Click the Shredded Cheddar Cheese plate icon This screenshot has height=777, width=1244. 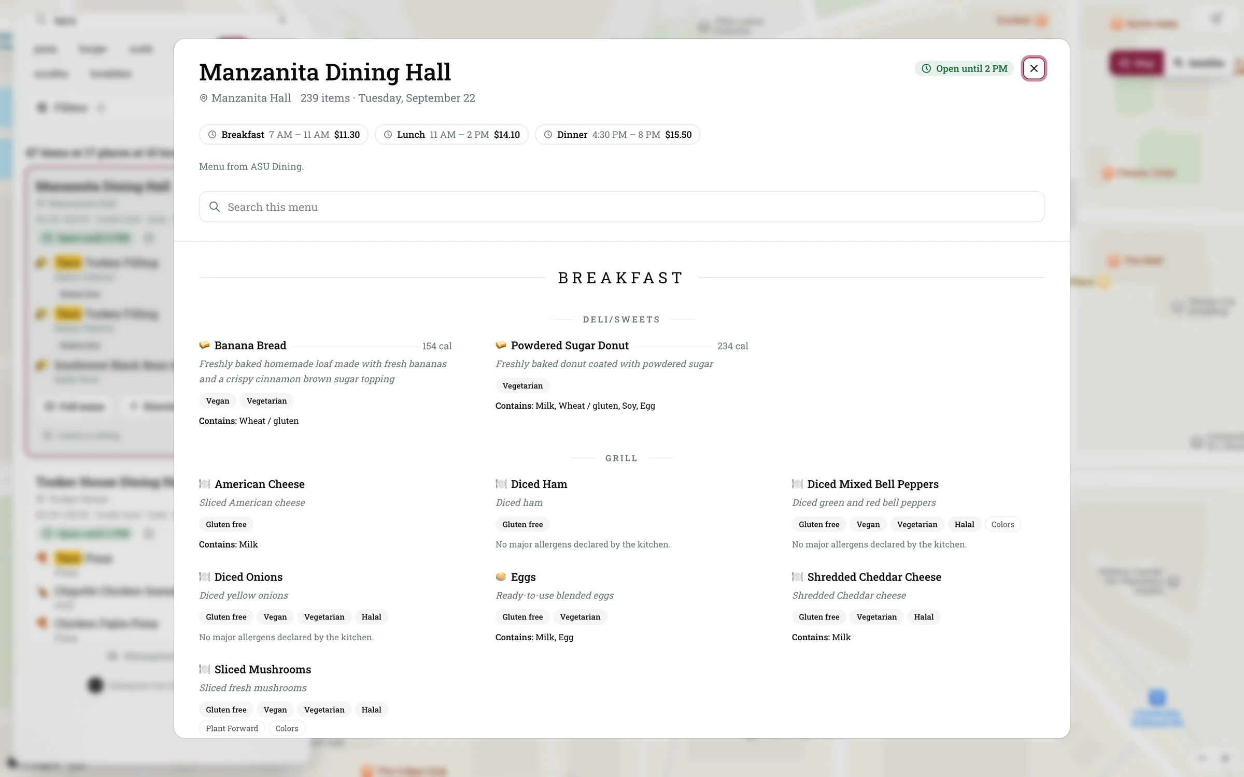[797, 577]
